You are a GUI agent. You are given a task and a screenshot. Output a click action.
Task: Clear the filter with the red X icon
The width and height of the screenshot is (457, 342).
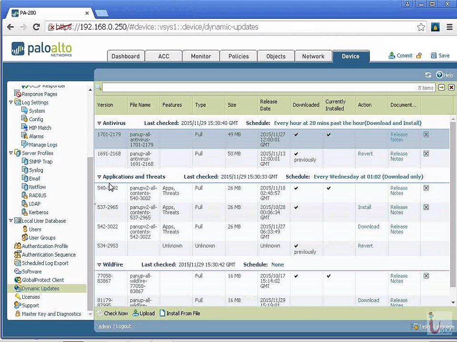tap(451, 87)
